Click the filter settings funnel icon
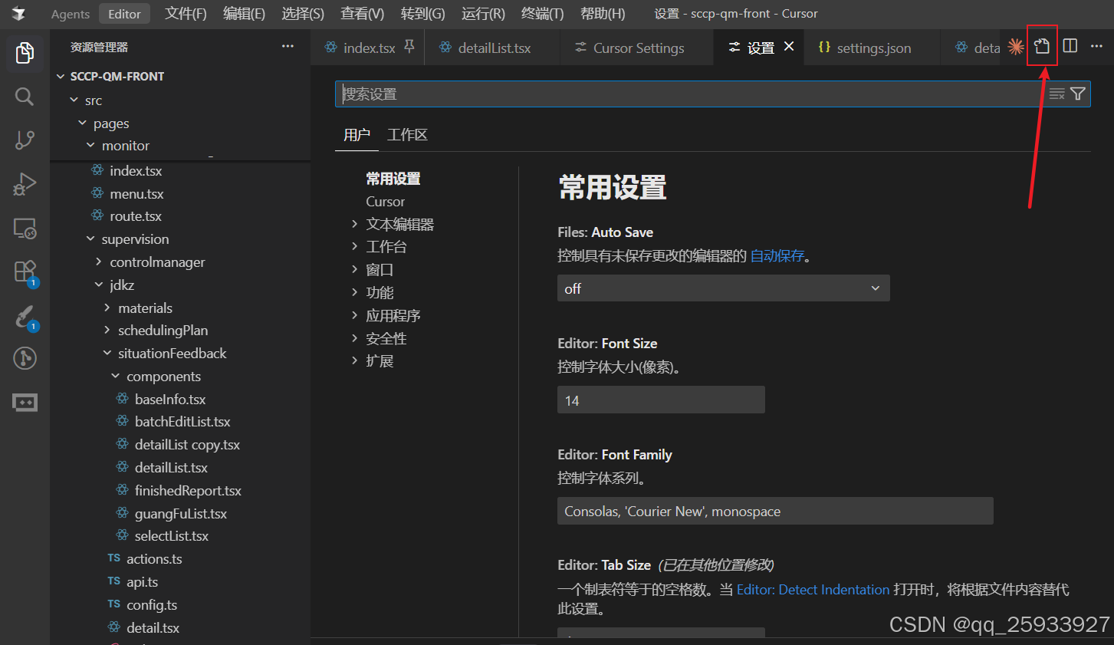 [x=1078, y=94]
